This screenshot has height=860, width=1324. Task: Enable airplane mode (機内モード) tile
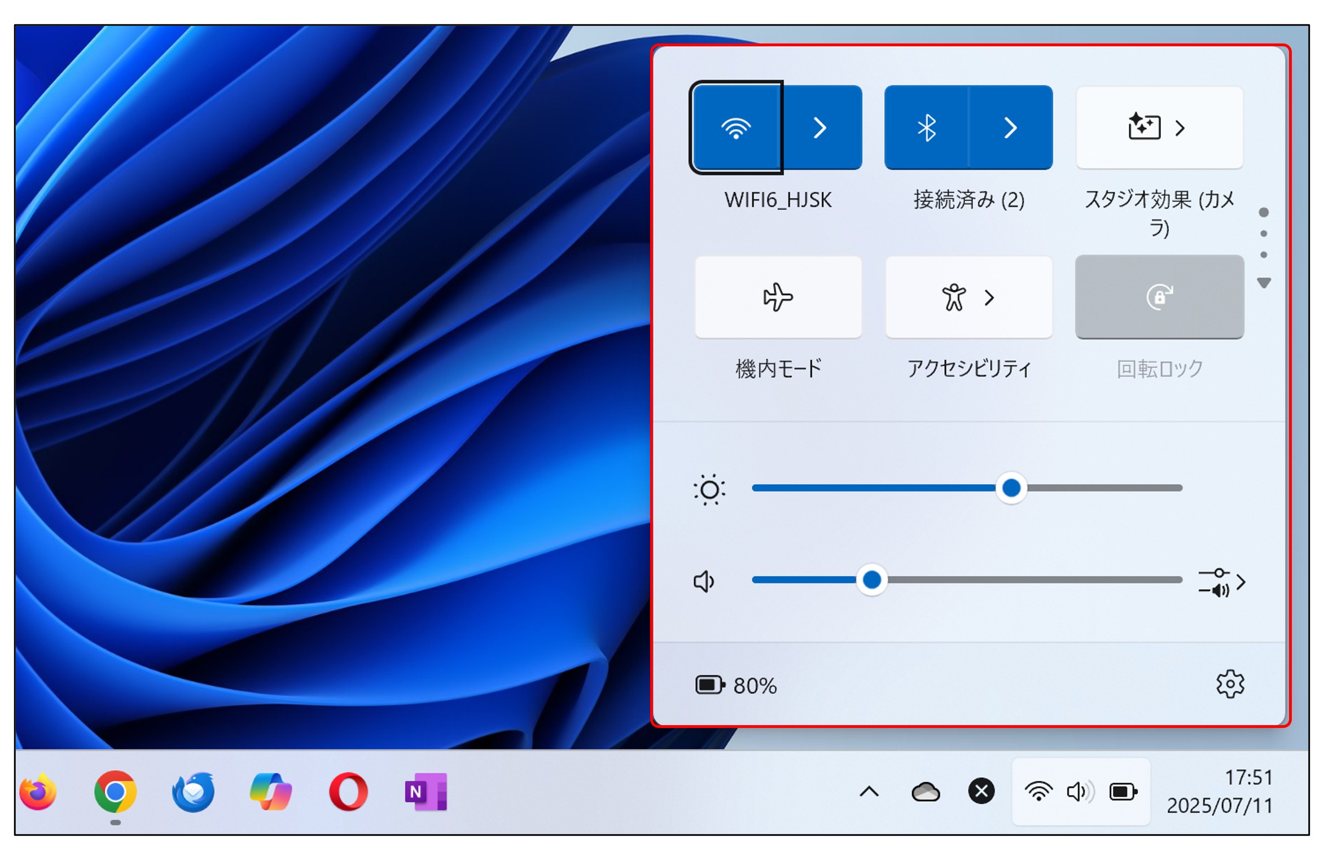point(778,297)
